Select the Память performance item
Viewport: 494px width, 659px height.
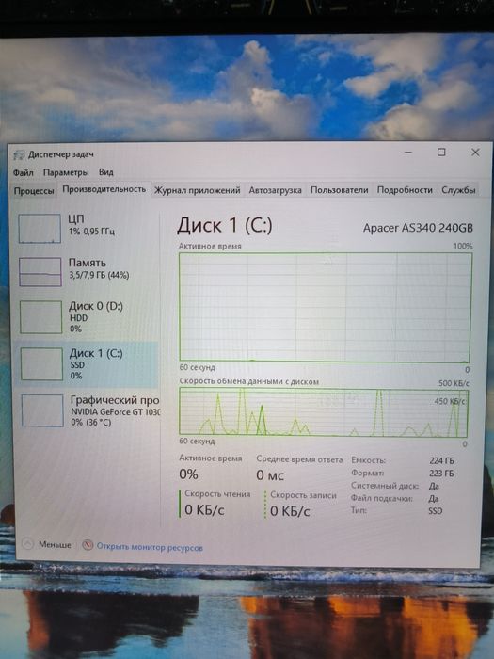click(87, 271)
